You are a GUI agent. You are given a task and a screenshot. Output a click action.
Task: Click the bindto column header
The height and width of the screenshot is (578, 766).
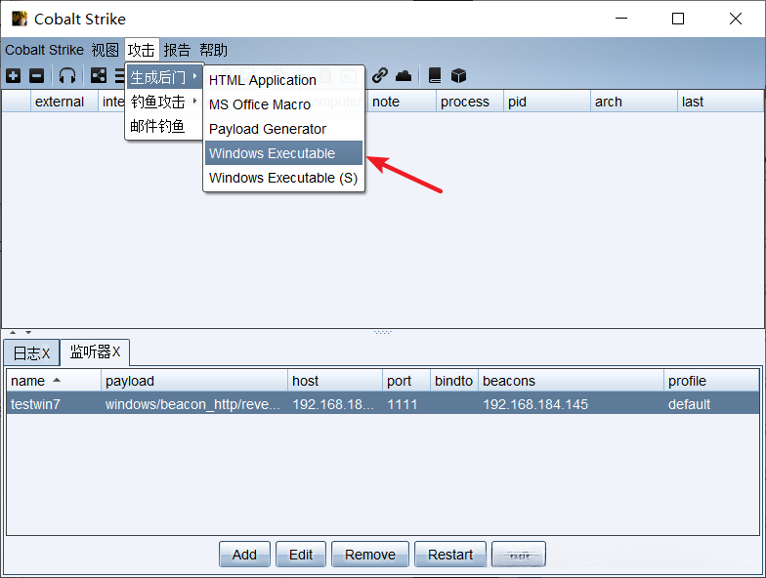[x=453, y=381]
